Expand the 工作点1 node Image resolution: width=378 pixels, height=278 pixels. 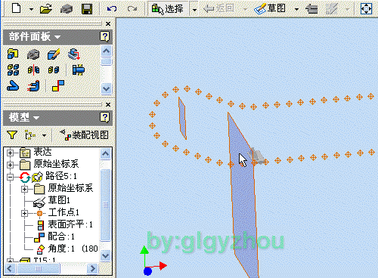pyautogui.click(x=24, y=213)
